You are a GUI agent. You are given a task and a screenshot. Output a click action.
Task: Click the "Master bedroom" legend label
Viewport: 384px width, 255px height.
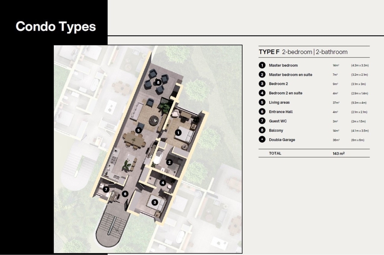click(283, 65)
